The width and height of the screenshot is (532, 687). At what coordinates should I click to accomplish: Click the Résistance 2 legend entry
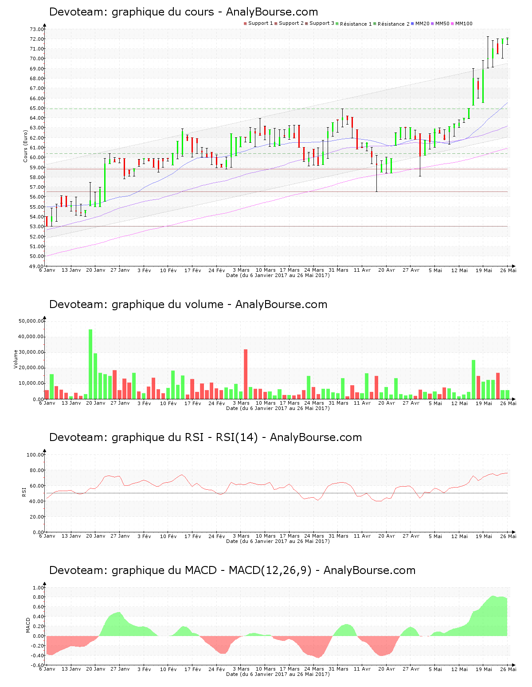(391, 24)
